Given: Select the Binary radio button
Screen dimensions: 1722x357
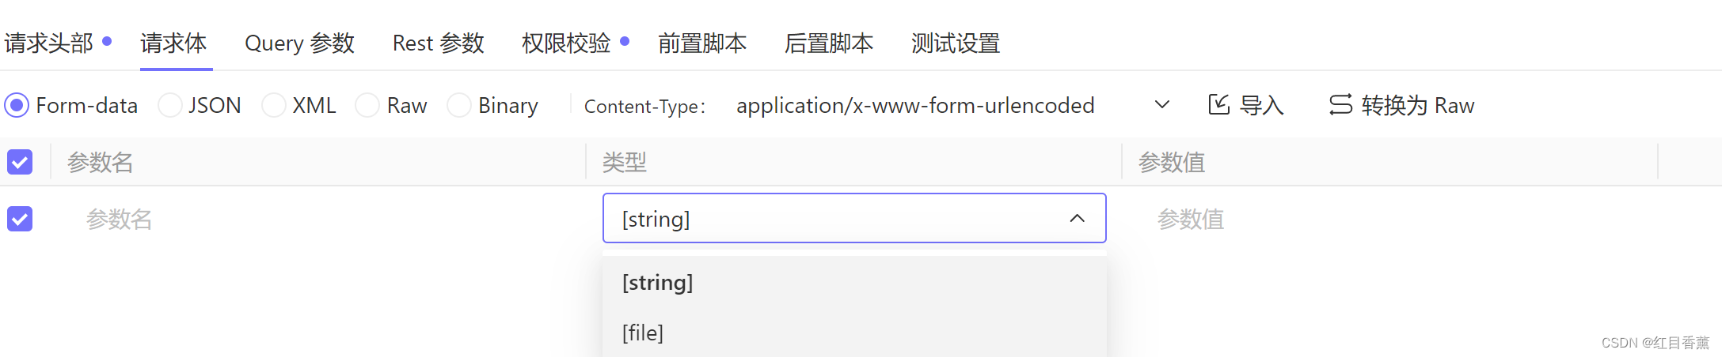Looking at the screenshot, I should click(459, 105).
